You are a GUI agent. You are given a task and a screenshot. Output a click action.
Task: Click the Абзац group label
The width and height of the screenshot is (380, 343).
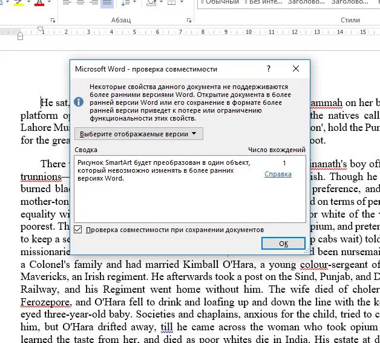(x=121, y=20)
